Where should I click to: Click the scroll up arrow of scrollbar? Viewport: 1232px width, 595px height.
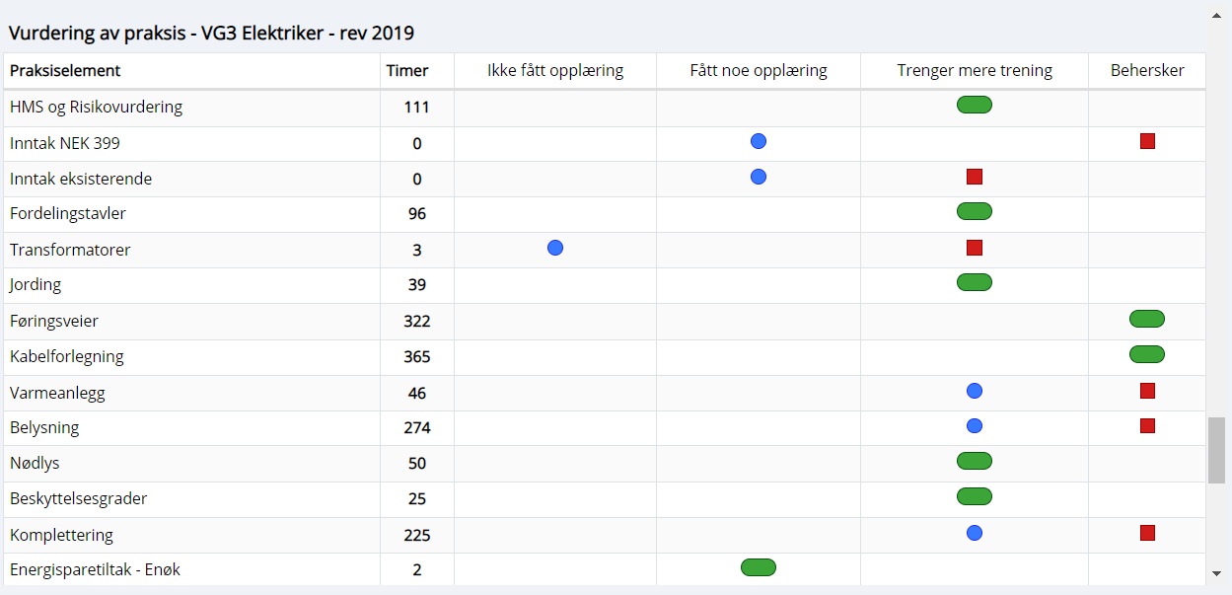(x=1217, y=16)
